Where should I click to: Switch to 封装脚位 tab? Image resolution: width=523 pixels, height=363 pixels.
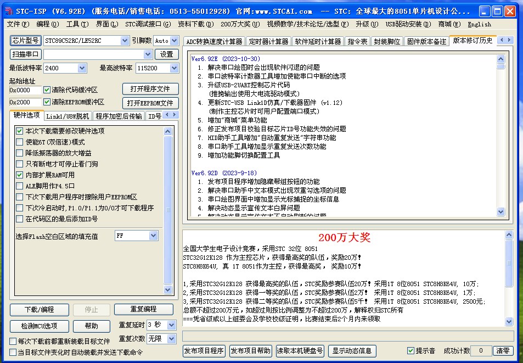[x=387, y=41]
